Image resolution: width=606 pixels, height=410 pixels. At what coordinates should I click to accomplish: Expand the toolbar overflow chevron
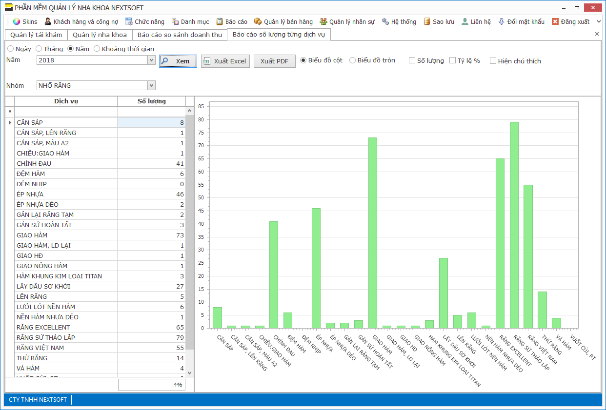(599, 21)
